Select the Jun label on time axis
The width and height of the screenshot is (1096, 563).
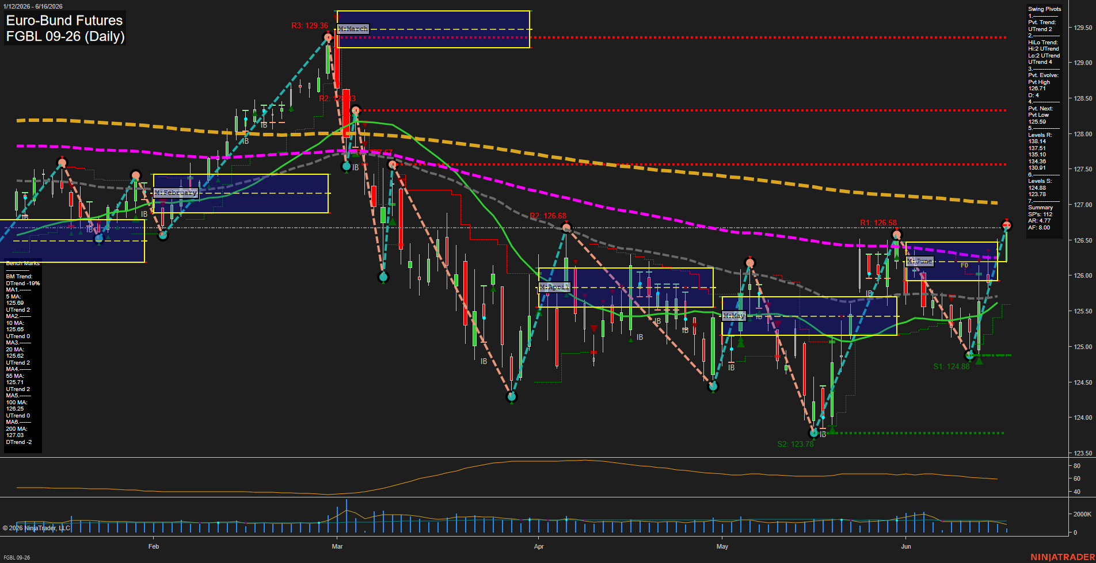click(906, 546)
